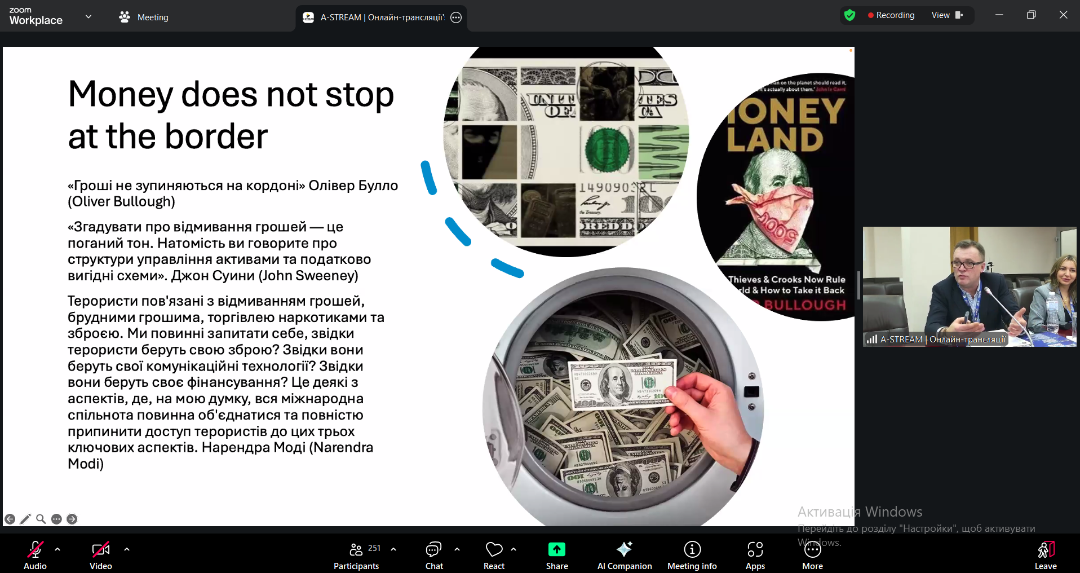This screenshot has width=1080, height=573.
Task: Open the Participants panel
Action: tap(356, 554)
